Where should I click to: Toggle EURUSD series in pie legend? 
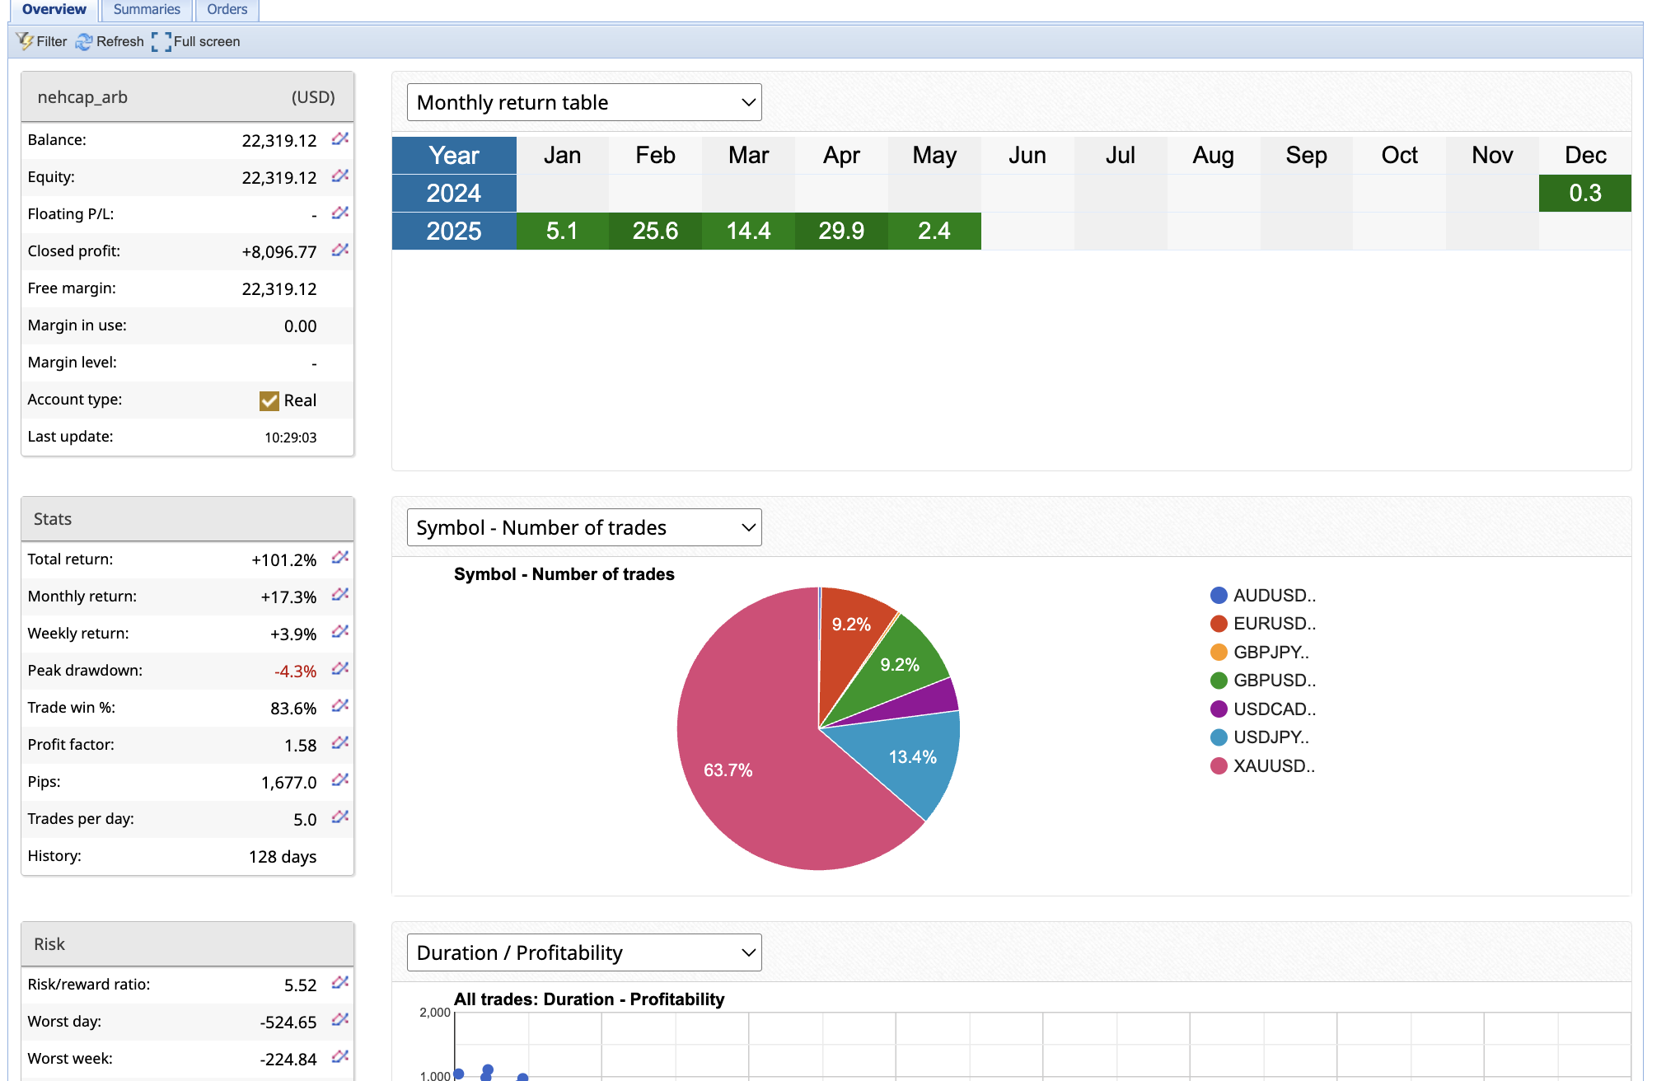(1273, 623)
